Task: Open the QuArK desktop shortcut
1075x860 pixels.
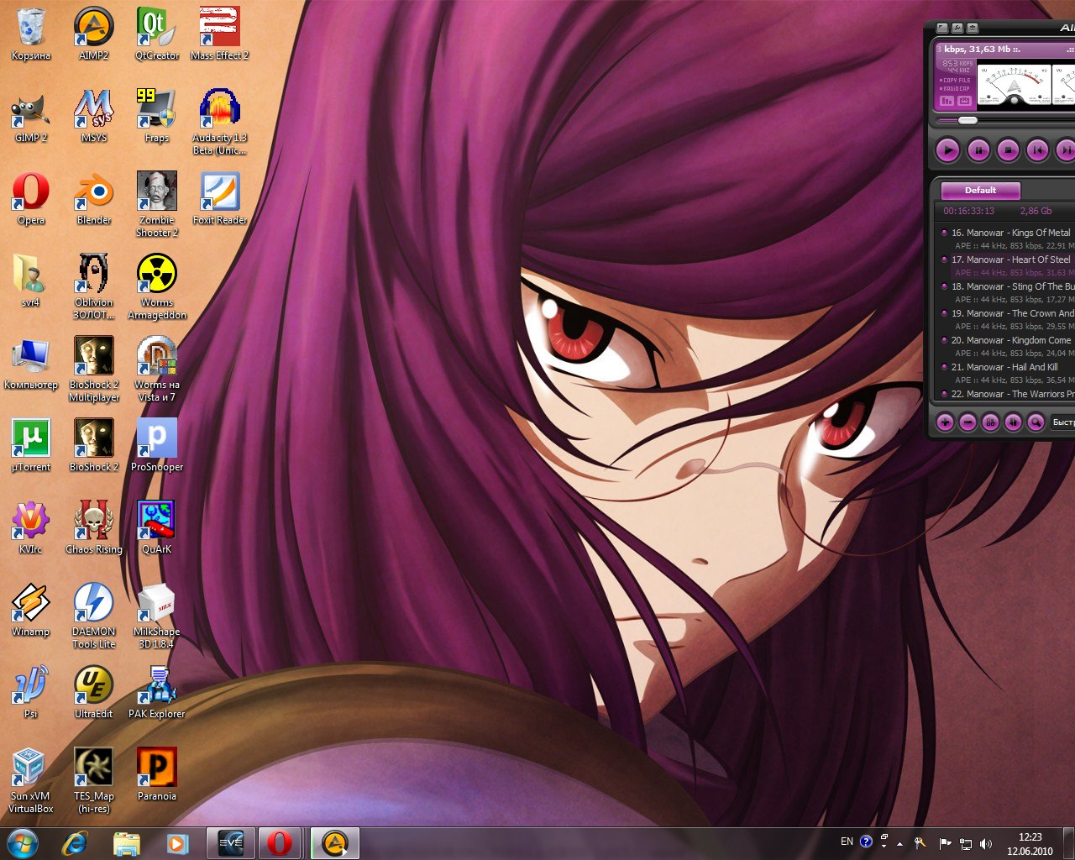Action: click(157, 527)
